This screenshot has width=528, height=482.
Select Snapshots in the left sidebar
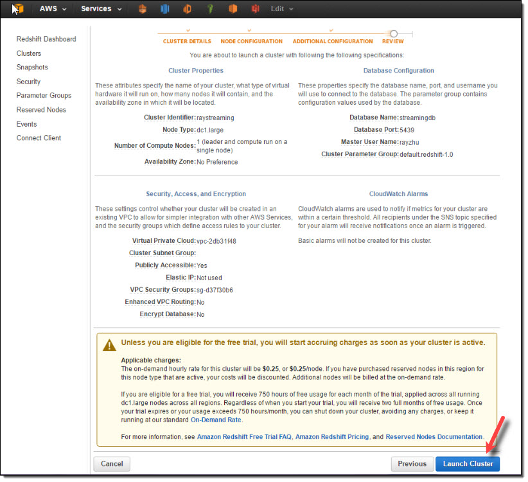click(x=32, y=67)
